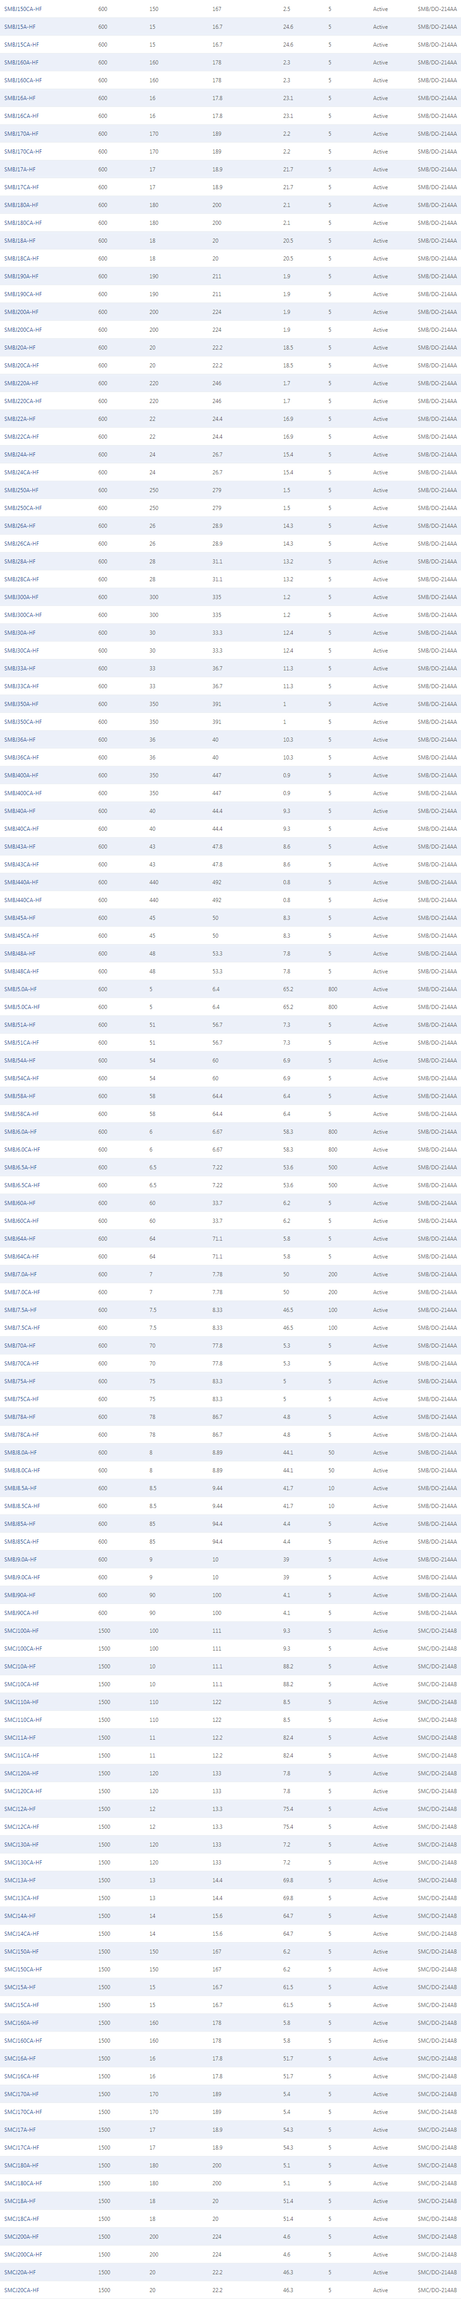This screenshot has height=2299, width=461.
Task: Open the SMBJ22CA-HF part link
Action: (21, 436)
